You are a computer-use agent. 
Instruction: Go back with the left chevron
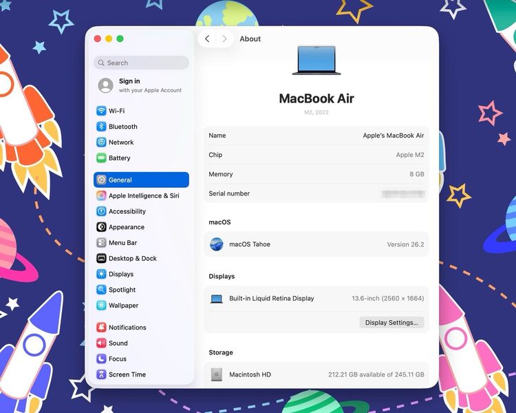click(207, 39)
